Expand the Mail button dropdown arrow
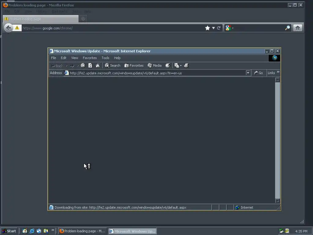The image size is (313, 235). point(181,65)
